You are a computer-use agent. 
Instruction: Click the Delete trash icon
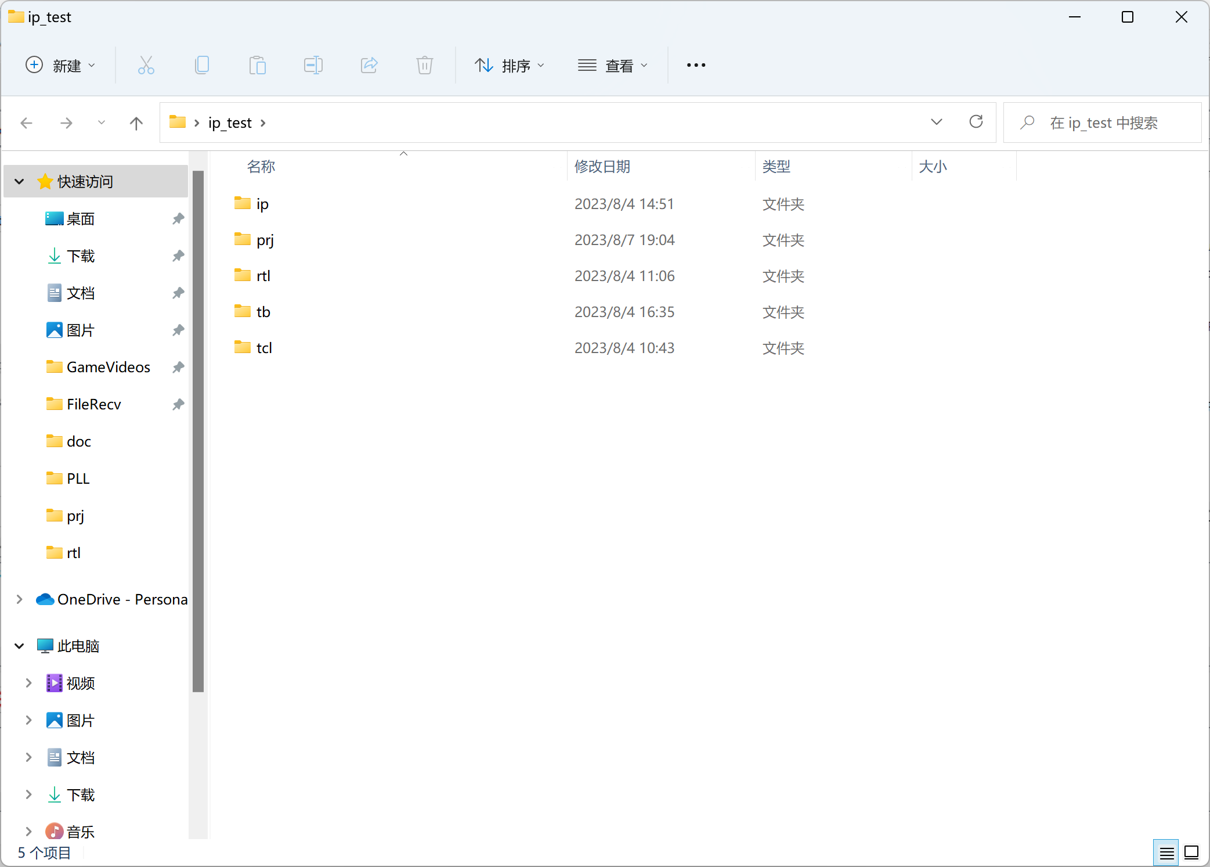pyautogui.click(x=425, y=65)
